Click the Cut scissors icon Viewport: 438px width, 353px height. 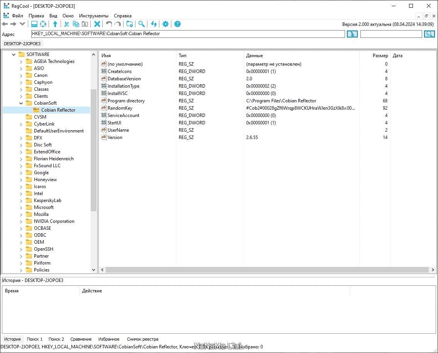pos(66,24)
